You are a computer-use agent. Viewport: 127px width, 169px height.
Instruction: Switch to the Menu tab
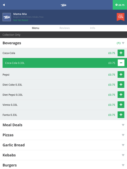click(x=36, y=28)
